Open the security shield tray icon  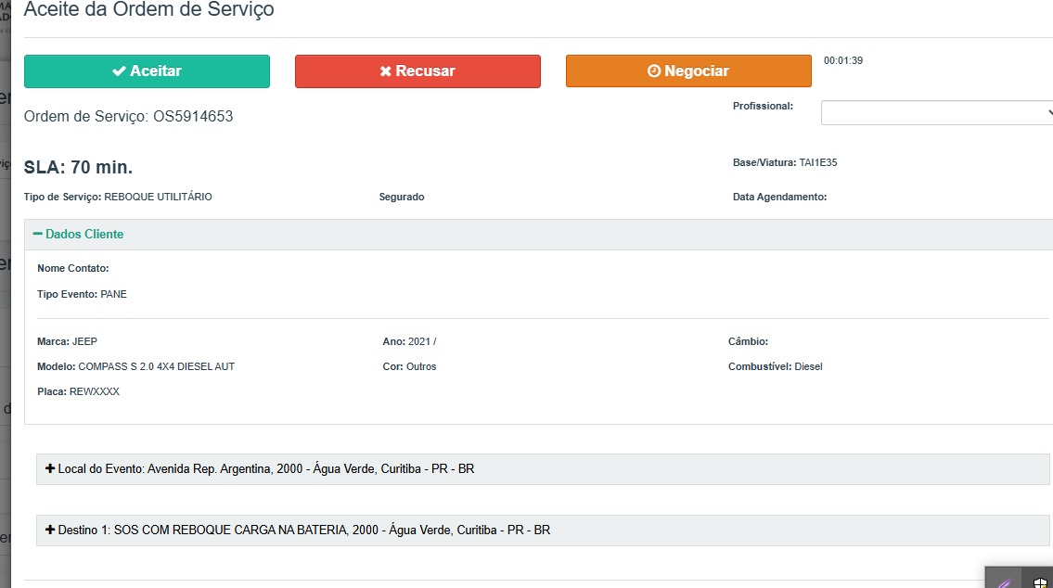pyautogui.click(x=1040, y=582)
